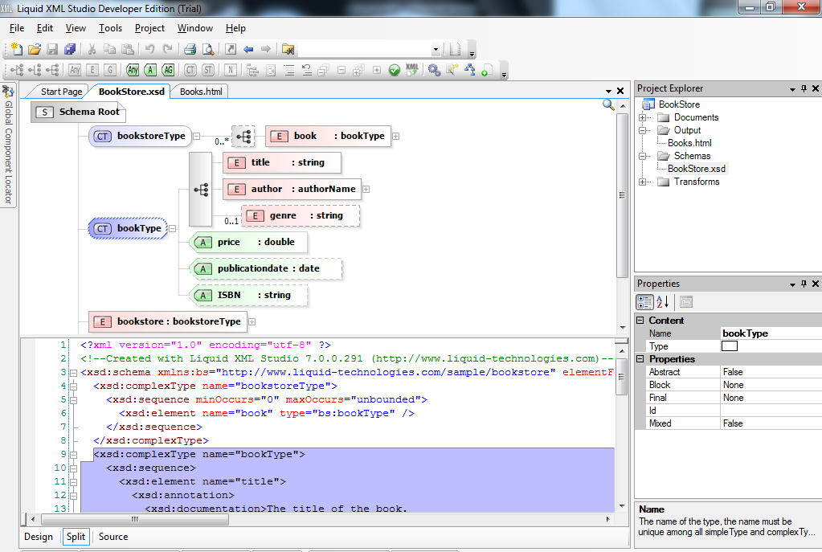
Task: Open Project Explorer window position dropdown
Action: pos(792,89)
